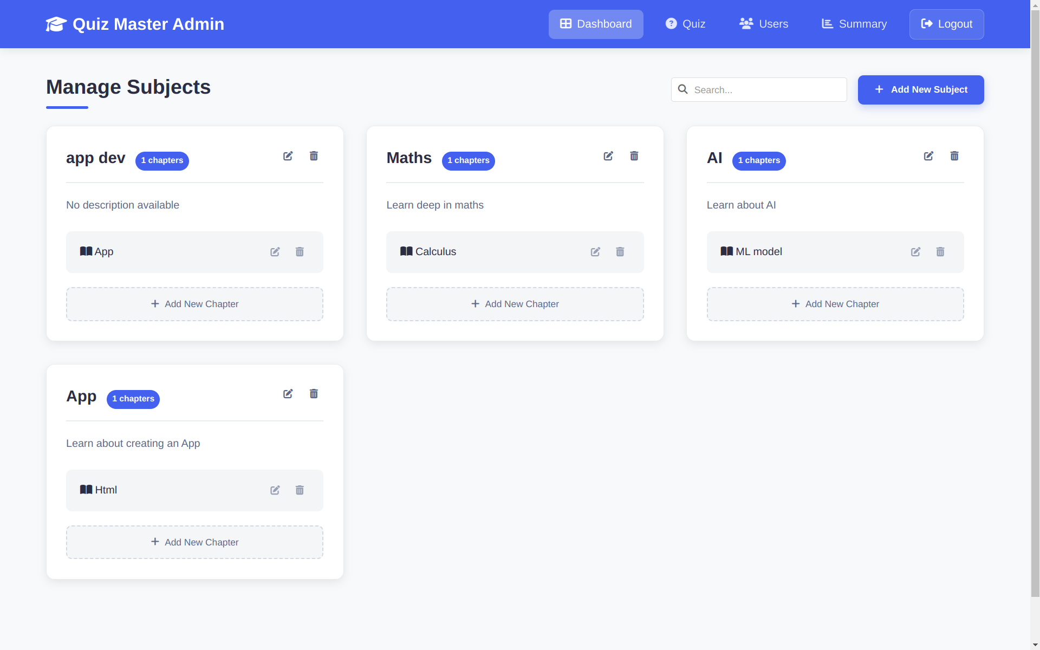This screenshot has height=650, width=1040.
Task: Open the Dashboard nav tab
Action: 596,24
